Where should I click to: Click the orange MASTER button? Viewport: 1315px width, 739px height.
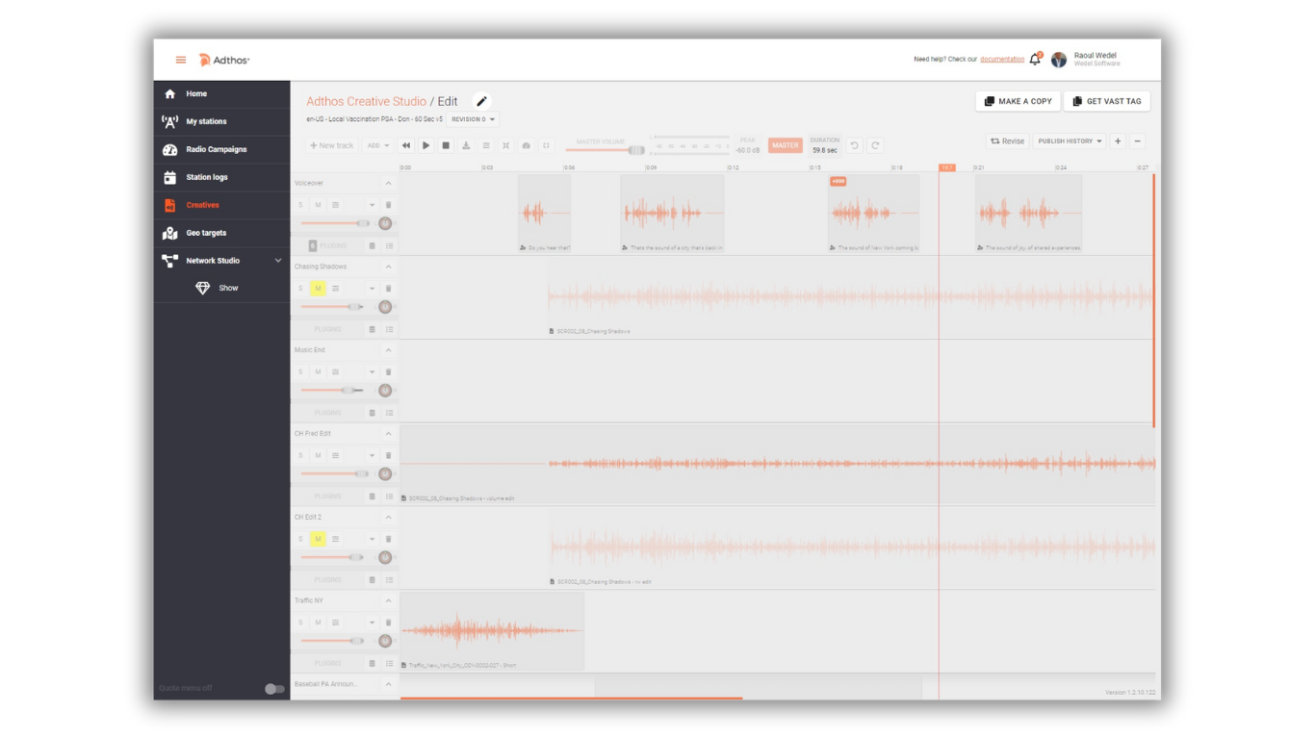[x=785, y=145]
